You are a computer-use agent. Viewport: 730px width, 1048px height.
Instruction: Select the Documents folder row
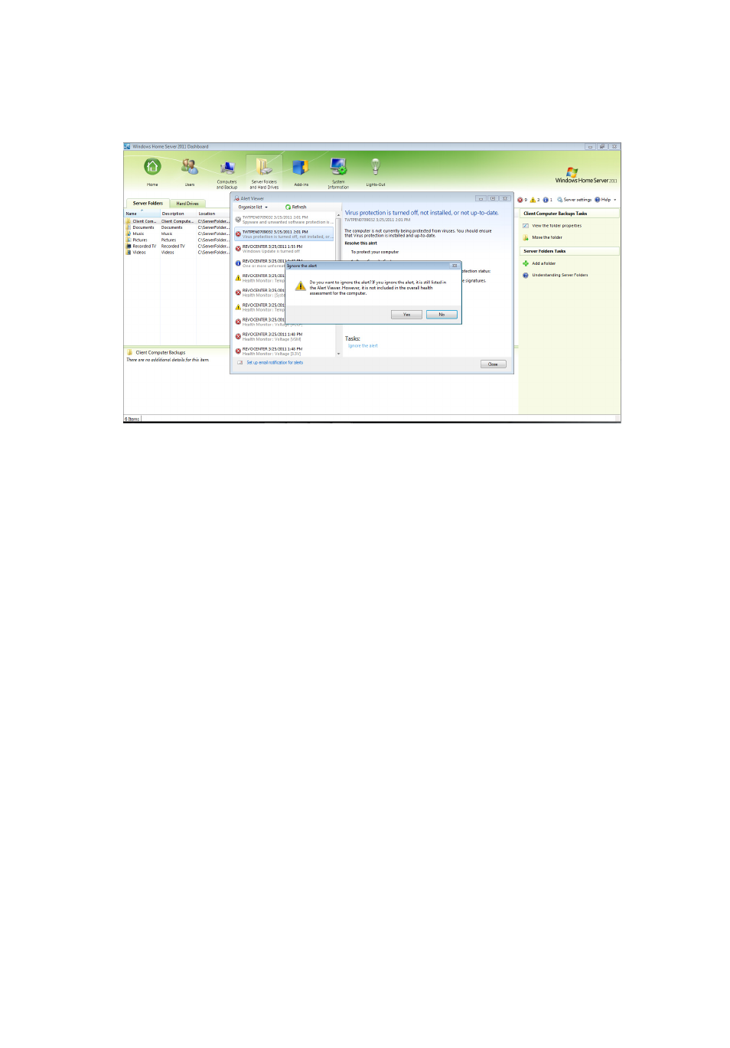pyautogui.click(x=178, y=227)
